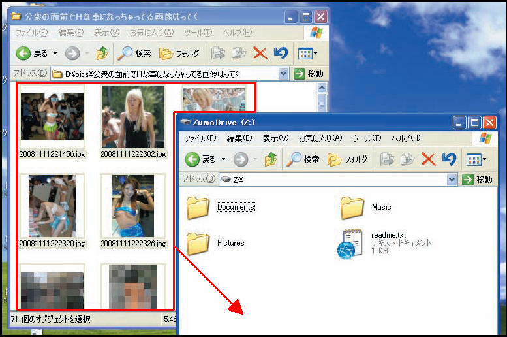Open ヘルプ(H) menu in ZumoDrive window
This screenshot has width=507, height=337.
click(x=406, y=138)
